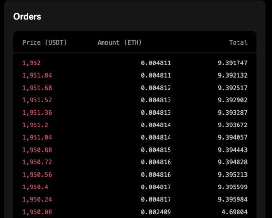Select the 1,950.88 price level
The width and height of the screenshot is (272, 218).
tap(37, 150)
